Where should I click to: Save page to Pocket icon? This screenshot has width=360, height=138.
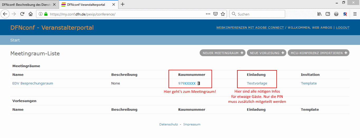(215, 14)
